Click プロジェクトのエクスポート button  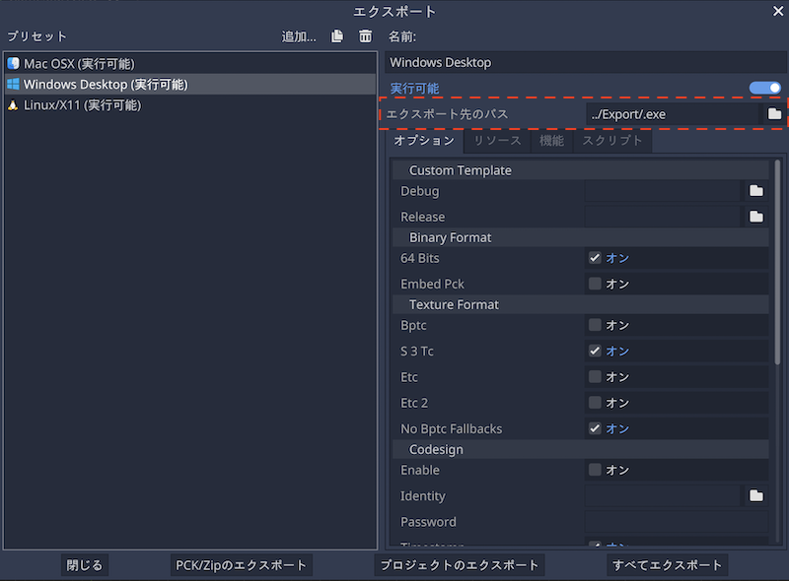pos(460,565)
